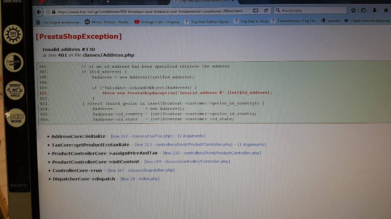View the padlock connection security icon
The width and height of the screenshot is (391, 219).
pos(54,12)
